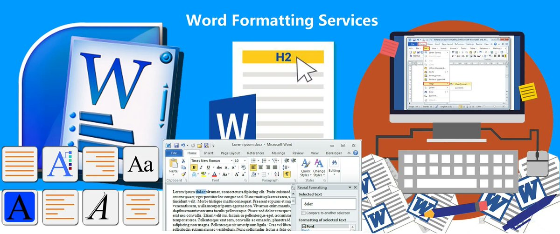The width and height of the screenshot is (560, 234).
Task: Click highlighted word dolor in document
Action: click(x=201, y=192)
